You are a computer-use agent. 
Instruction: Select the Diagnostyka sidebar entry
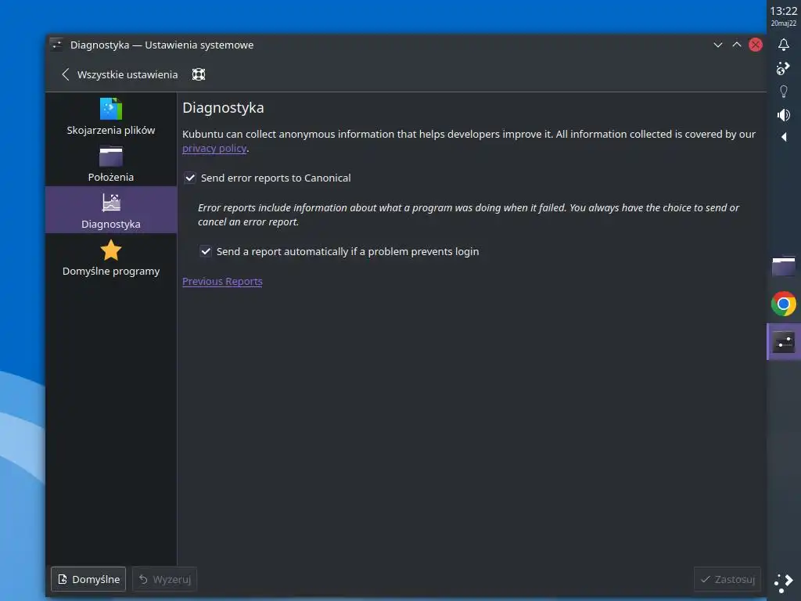[x=111, y=210]
